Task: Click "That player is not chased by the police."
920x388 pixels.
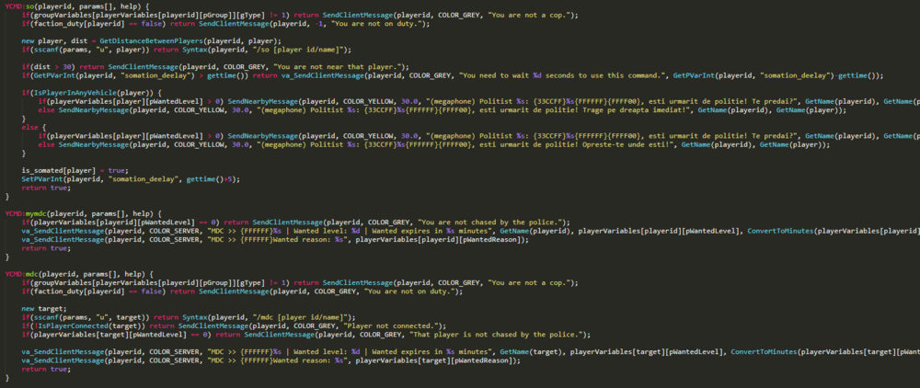Action: point(498,335)
